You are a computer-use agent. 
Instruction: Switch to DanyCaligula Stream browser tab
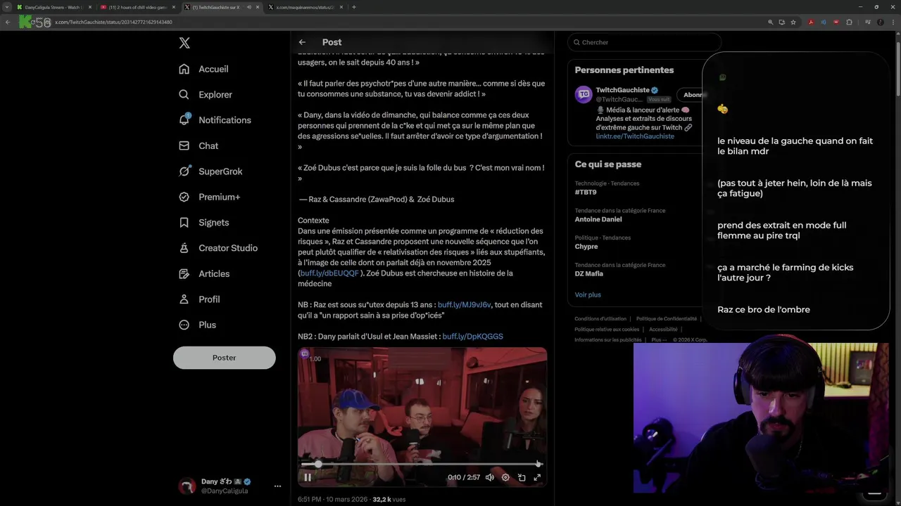pos(53,7)
